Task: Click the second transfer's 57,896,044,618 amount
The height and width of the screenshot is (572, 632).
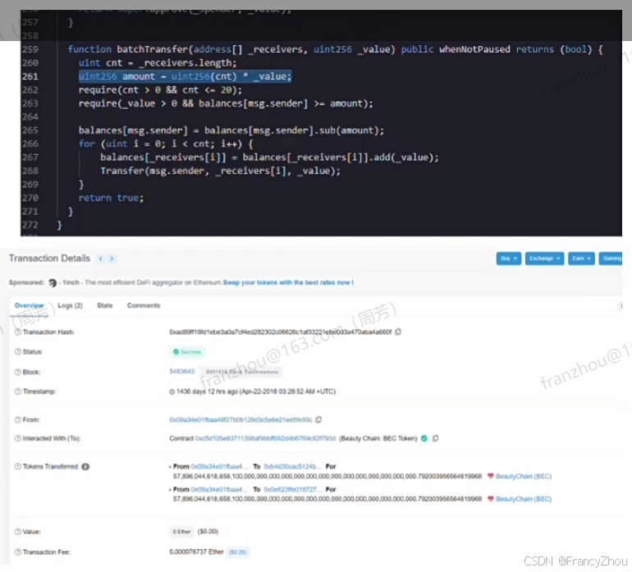Action: point(327,499)
